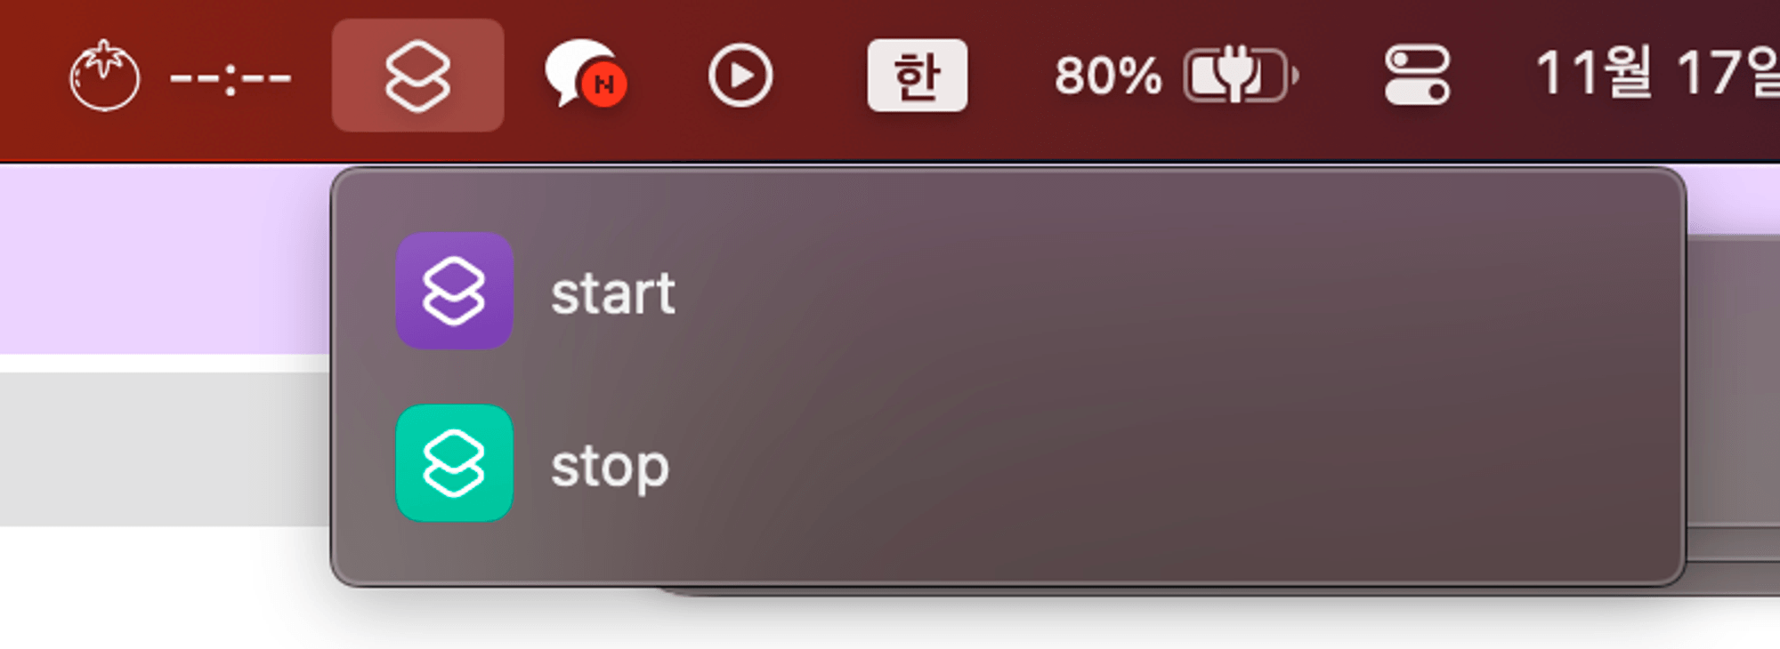
Task: Click the gray bar left of popup
Action: pyautogui.click(x=165, y=449)
